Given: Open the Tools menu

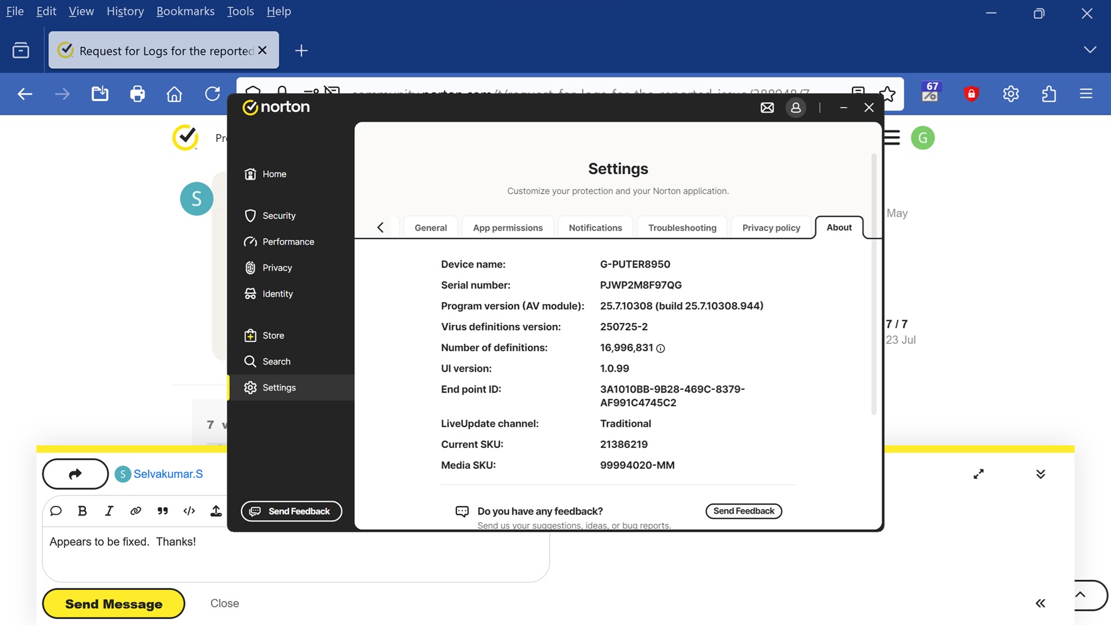Looking at the screenshot, I should (x=240, y=11).
